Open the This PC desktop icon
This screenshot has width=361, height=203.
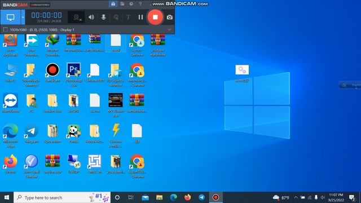point(10,73)
